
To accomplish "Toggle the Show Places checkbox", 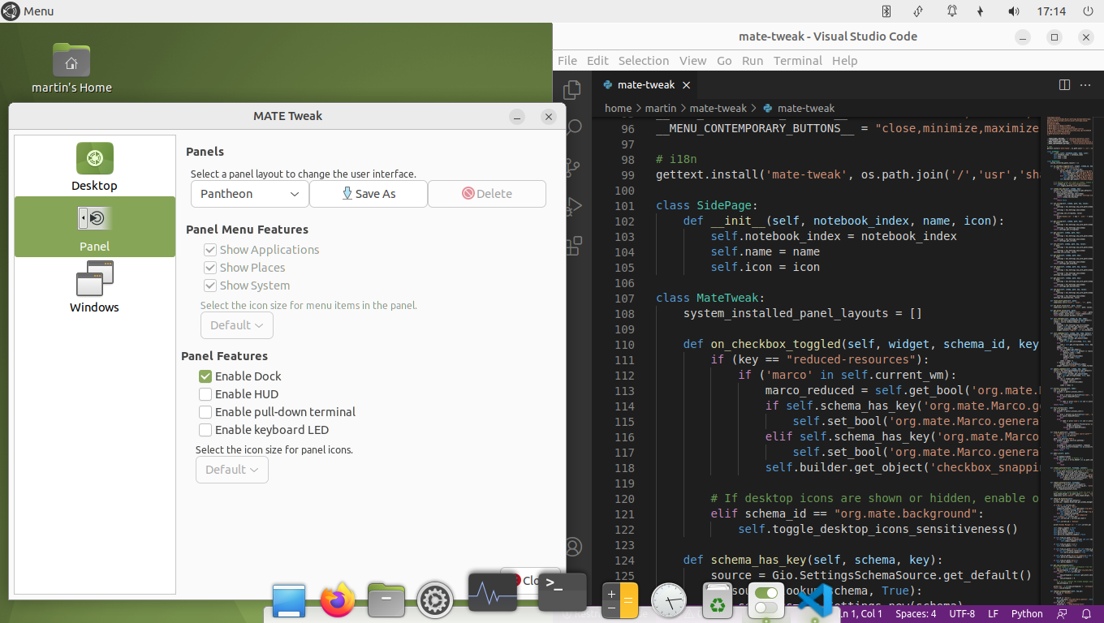I will coord(210,268).
